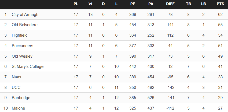Click the Buccaneers team name

click(23, 46)
